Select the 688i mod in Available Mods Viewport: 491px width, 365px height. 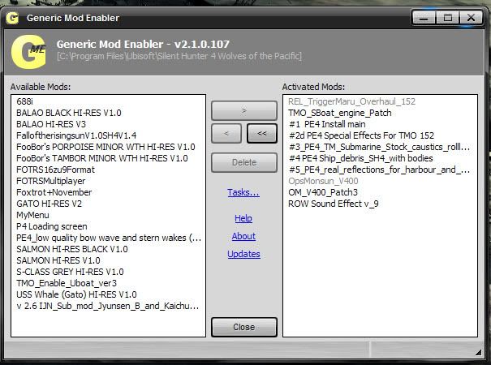point(24,101)
